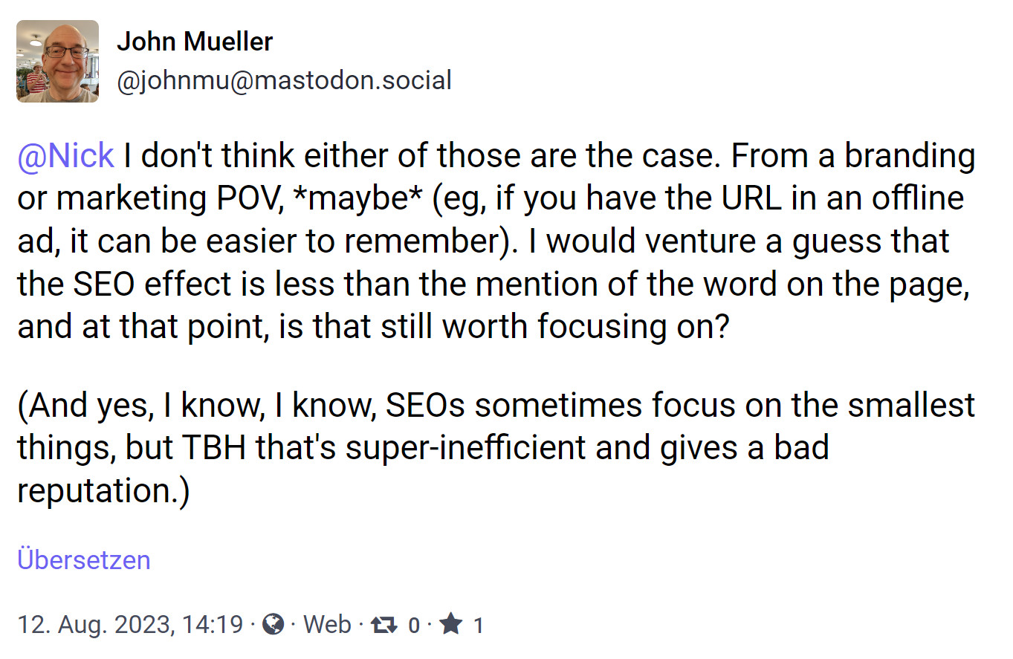Click the Übersetzen translate link

pyautogui.click(x=83, y=559)
